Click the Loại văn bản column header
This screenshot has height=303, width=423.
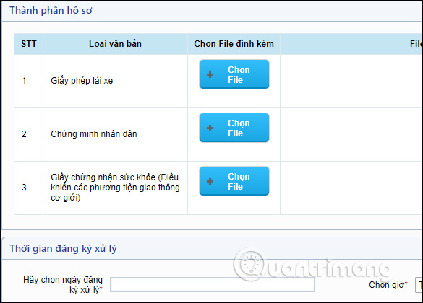click(x=115, y=44)
